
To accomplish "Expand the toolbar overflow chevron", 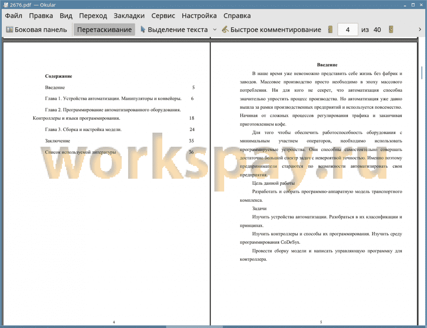I will tap(420, 29).
